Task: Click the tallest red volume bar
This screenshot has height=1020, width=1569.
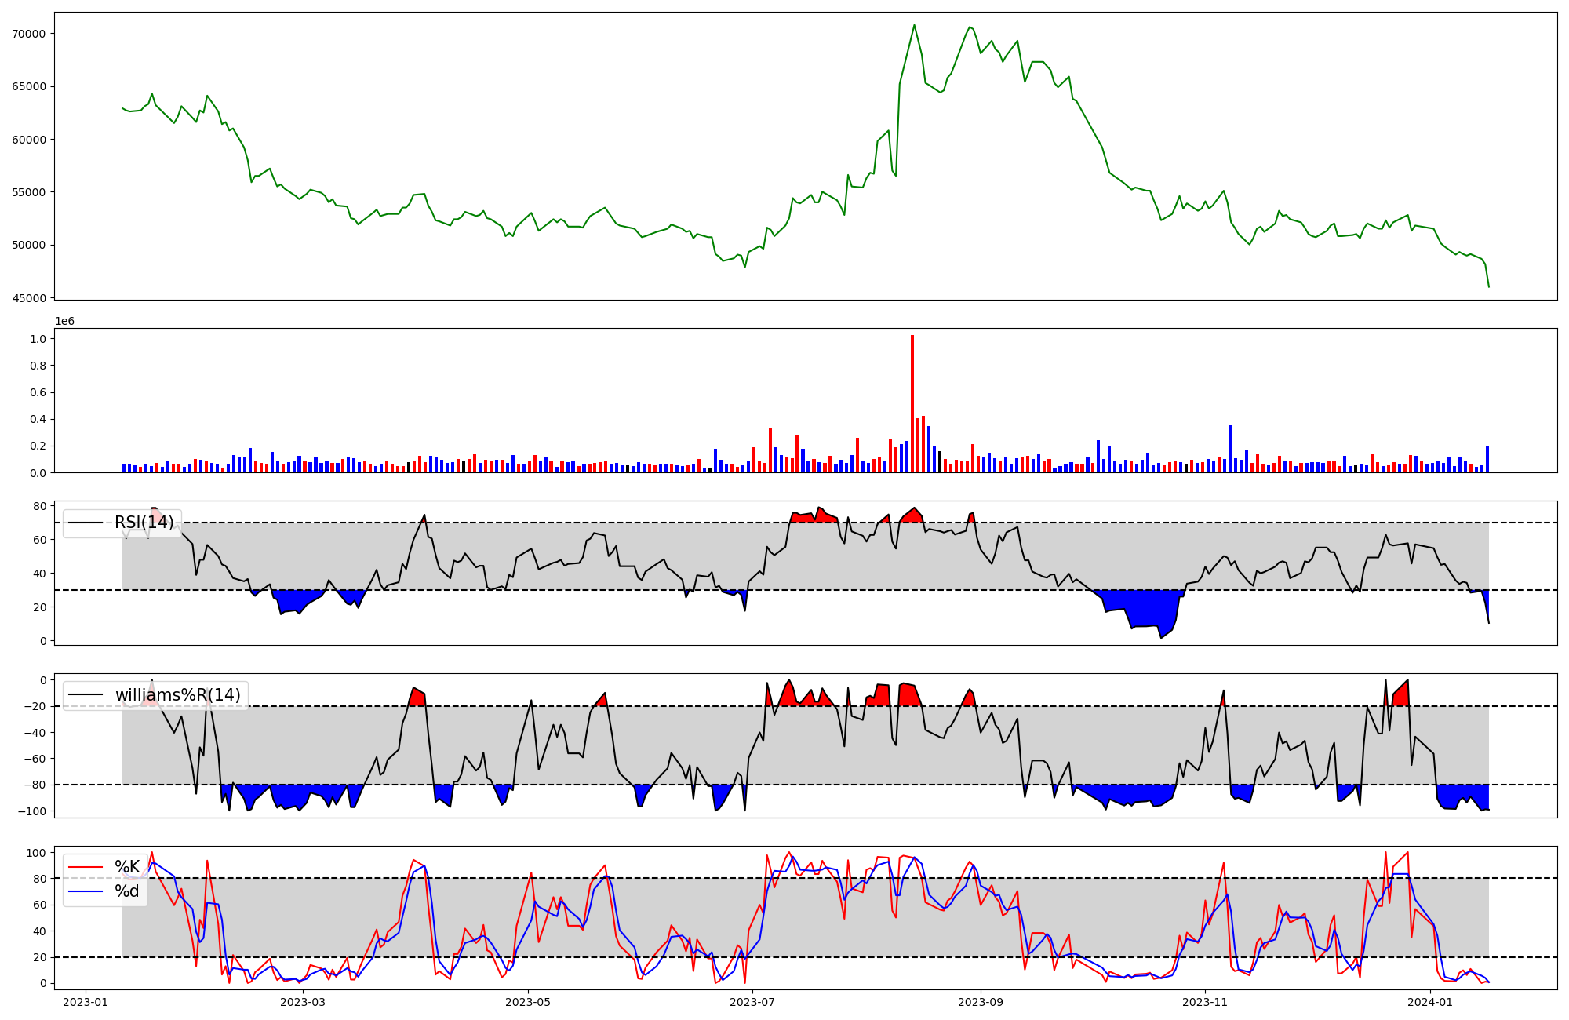Action: pos(912,403)
